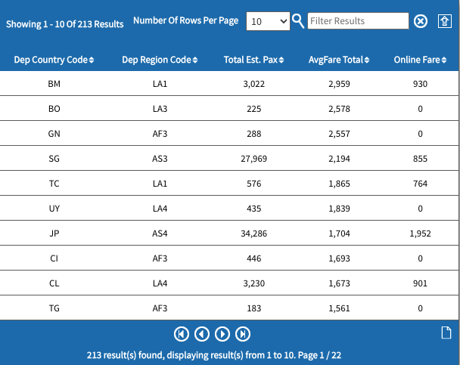Click the AS4 region code cell

[160, 234]
